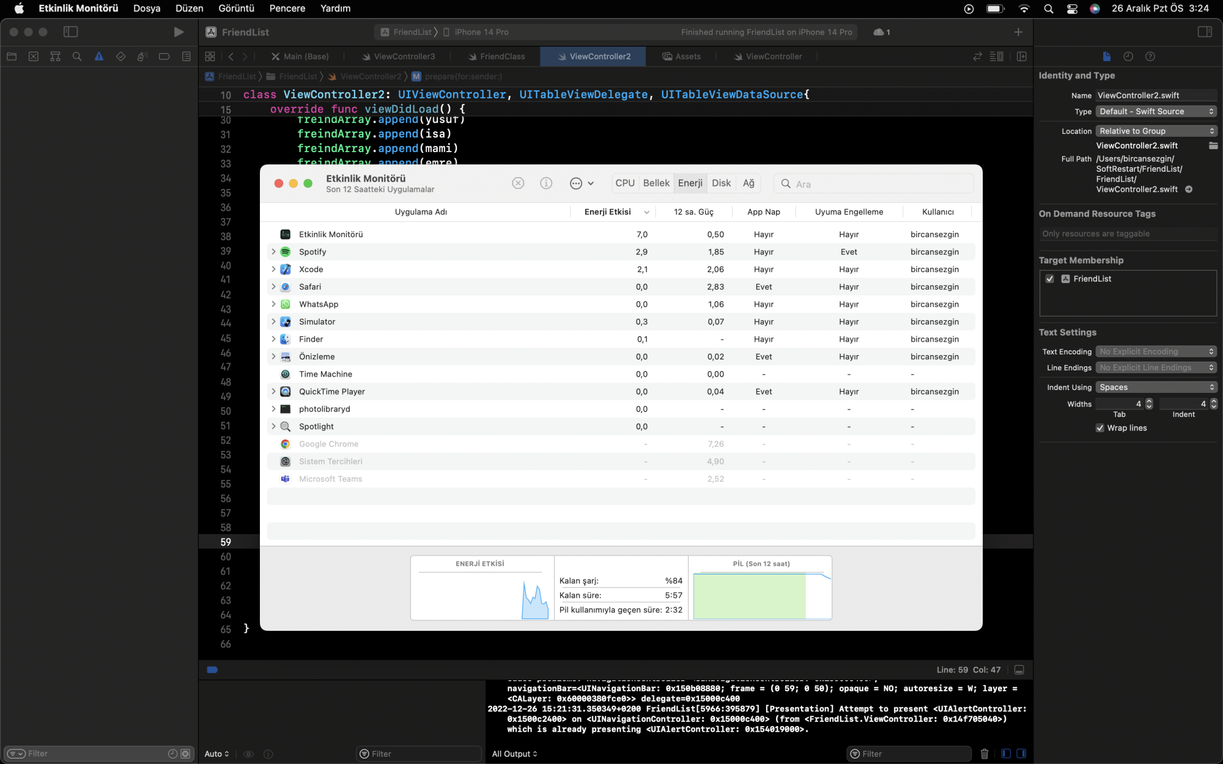Open the Görüntü menu
Screen dimensions: 1223x764
(x=236, y=9)
